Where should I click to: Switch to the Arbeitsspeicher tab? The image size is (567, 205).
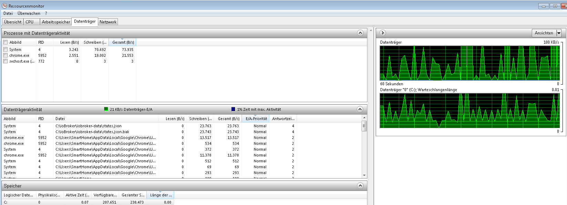click(x=56, y=22)
